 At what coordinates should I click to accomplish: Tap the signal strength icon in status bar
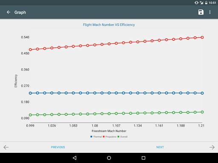[201, 3]
